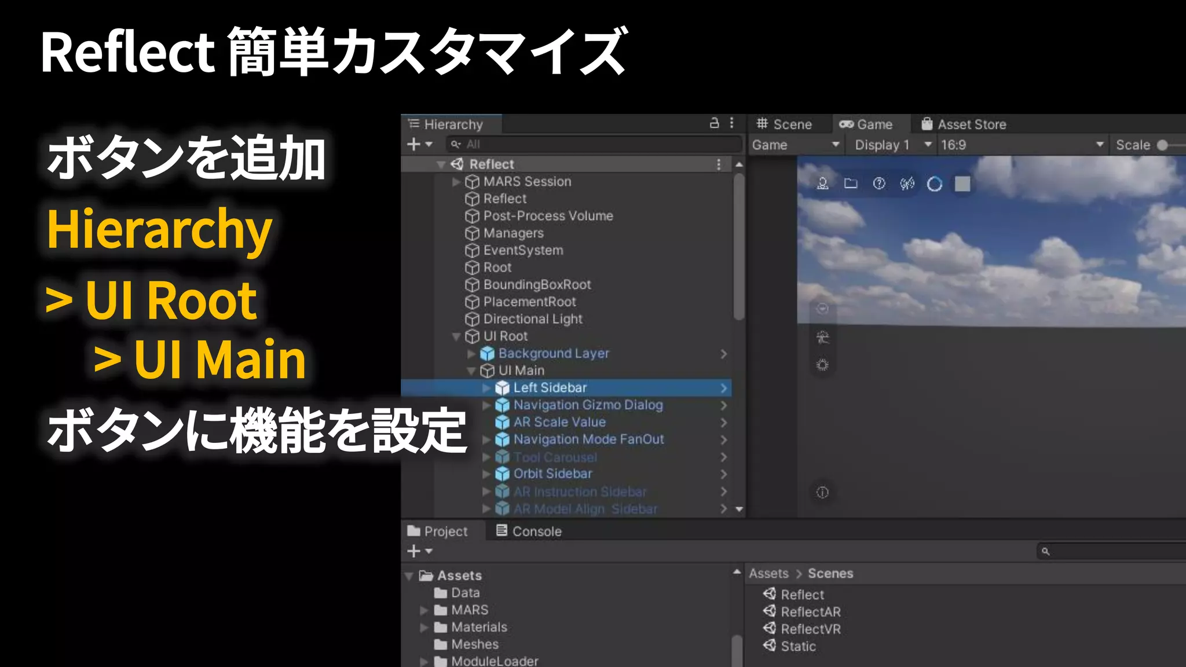Open the 16:9 aspect ratio dropdown
This screenshot has height=667, width=1186.
coord(1022,145)
